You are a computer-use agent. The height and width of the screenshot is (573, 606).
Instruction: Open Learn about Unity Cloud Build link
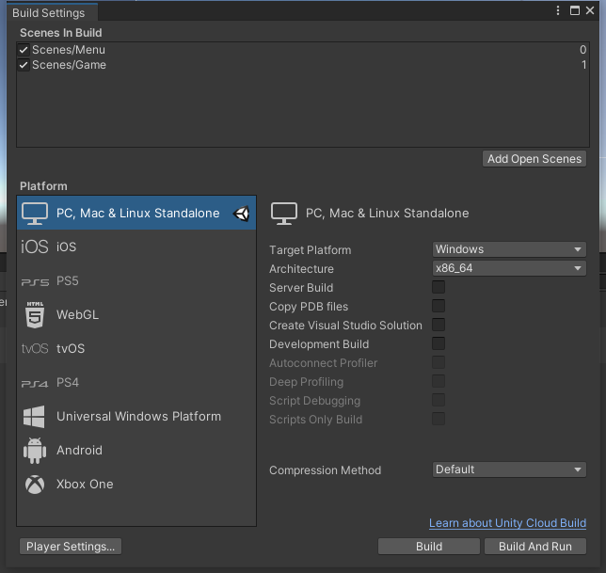pos(507,523)
